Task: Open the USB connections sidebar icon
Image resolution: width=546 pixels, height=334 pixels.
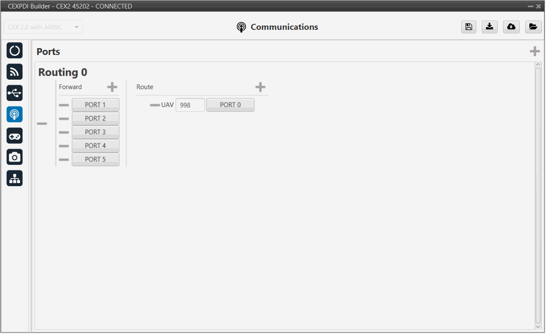Action: pyautogui.click(x=14, y=93)
